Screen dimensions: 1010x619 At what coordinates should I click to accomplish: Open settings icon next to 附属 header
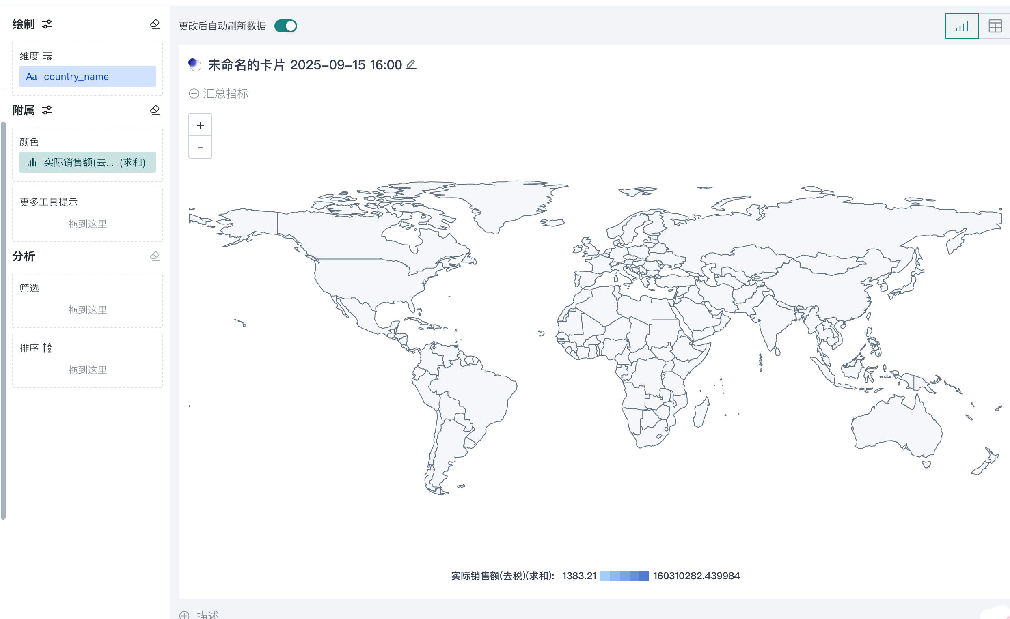[x=47, y=110]
